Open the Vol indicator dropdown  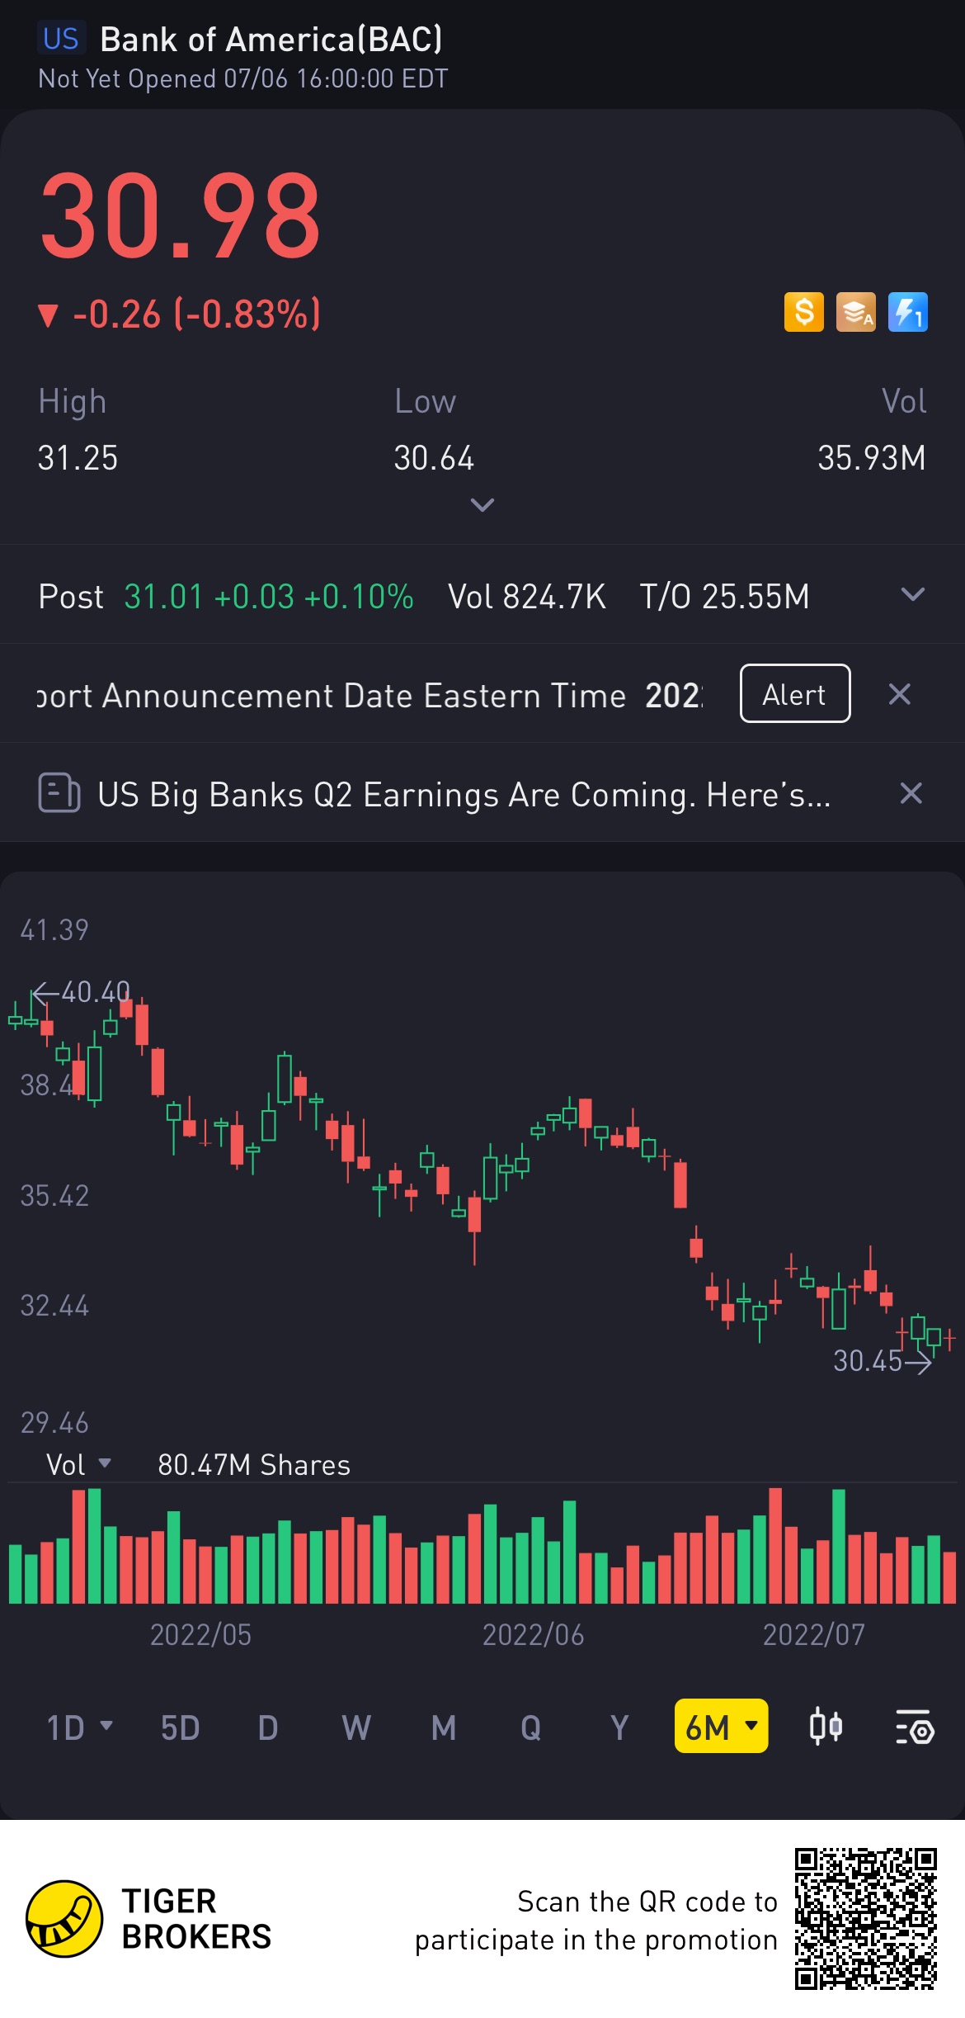tap(78, 1465)
